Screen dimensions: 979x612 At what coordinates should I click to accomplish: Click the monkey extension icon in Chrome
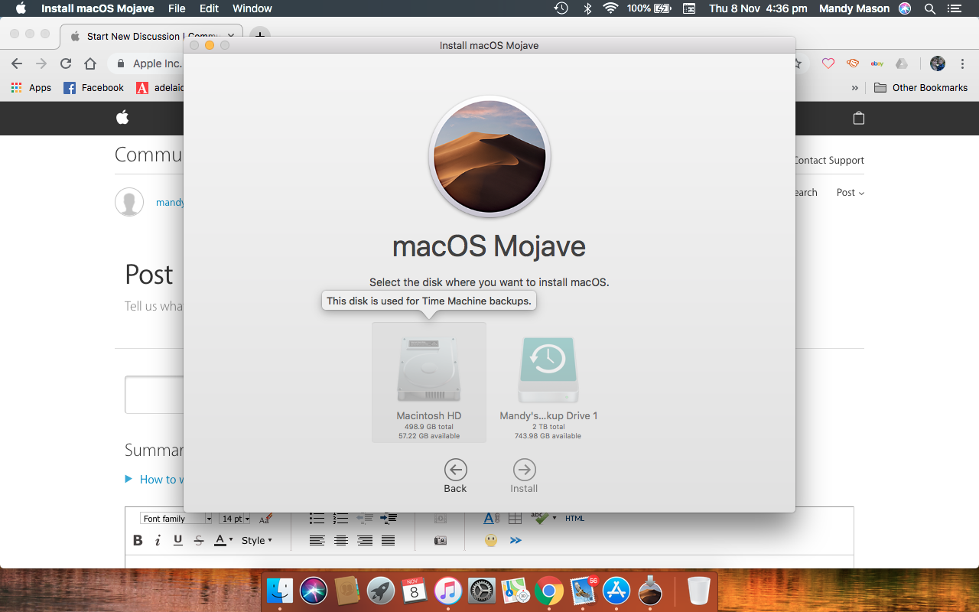[x=853, y=63]
